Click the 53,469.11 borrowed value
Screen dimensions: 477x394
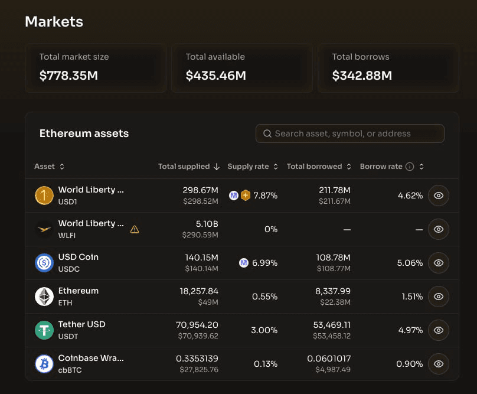click(x=332, y=325)
